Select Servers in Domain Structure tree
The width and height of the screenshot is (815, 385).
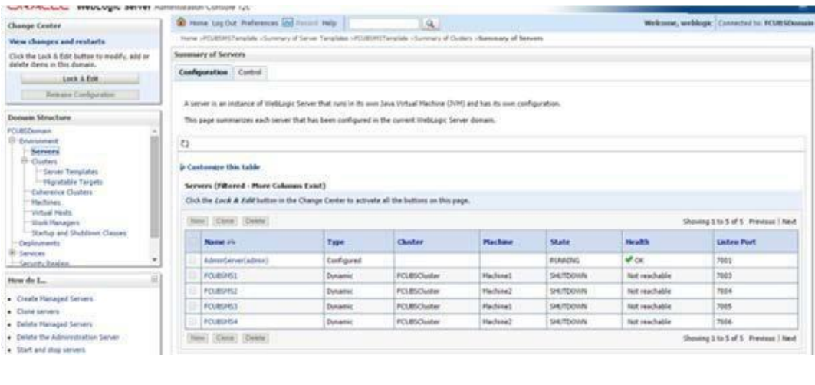tap(44, 151)
